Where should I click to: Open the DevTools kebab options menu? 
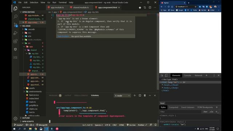coord(214,75)
